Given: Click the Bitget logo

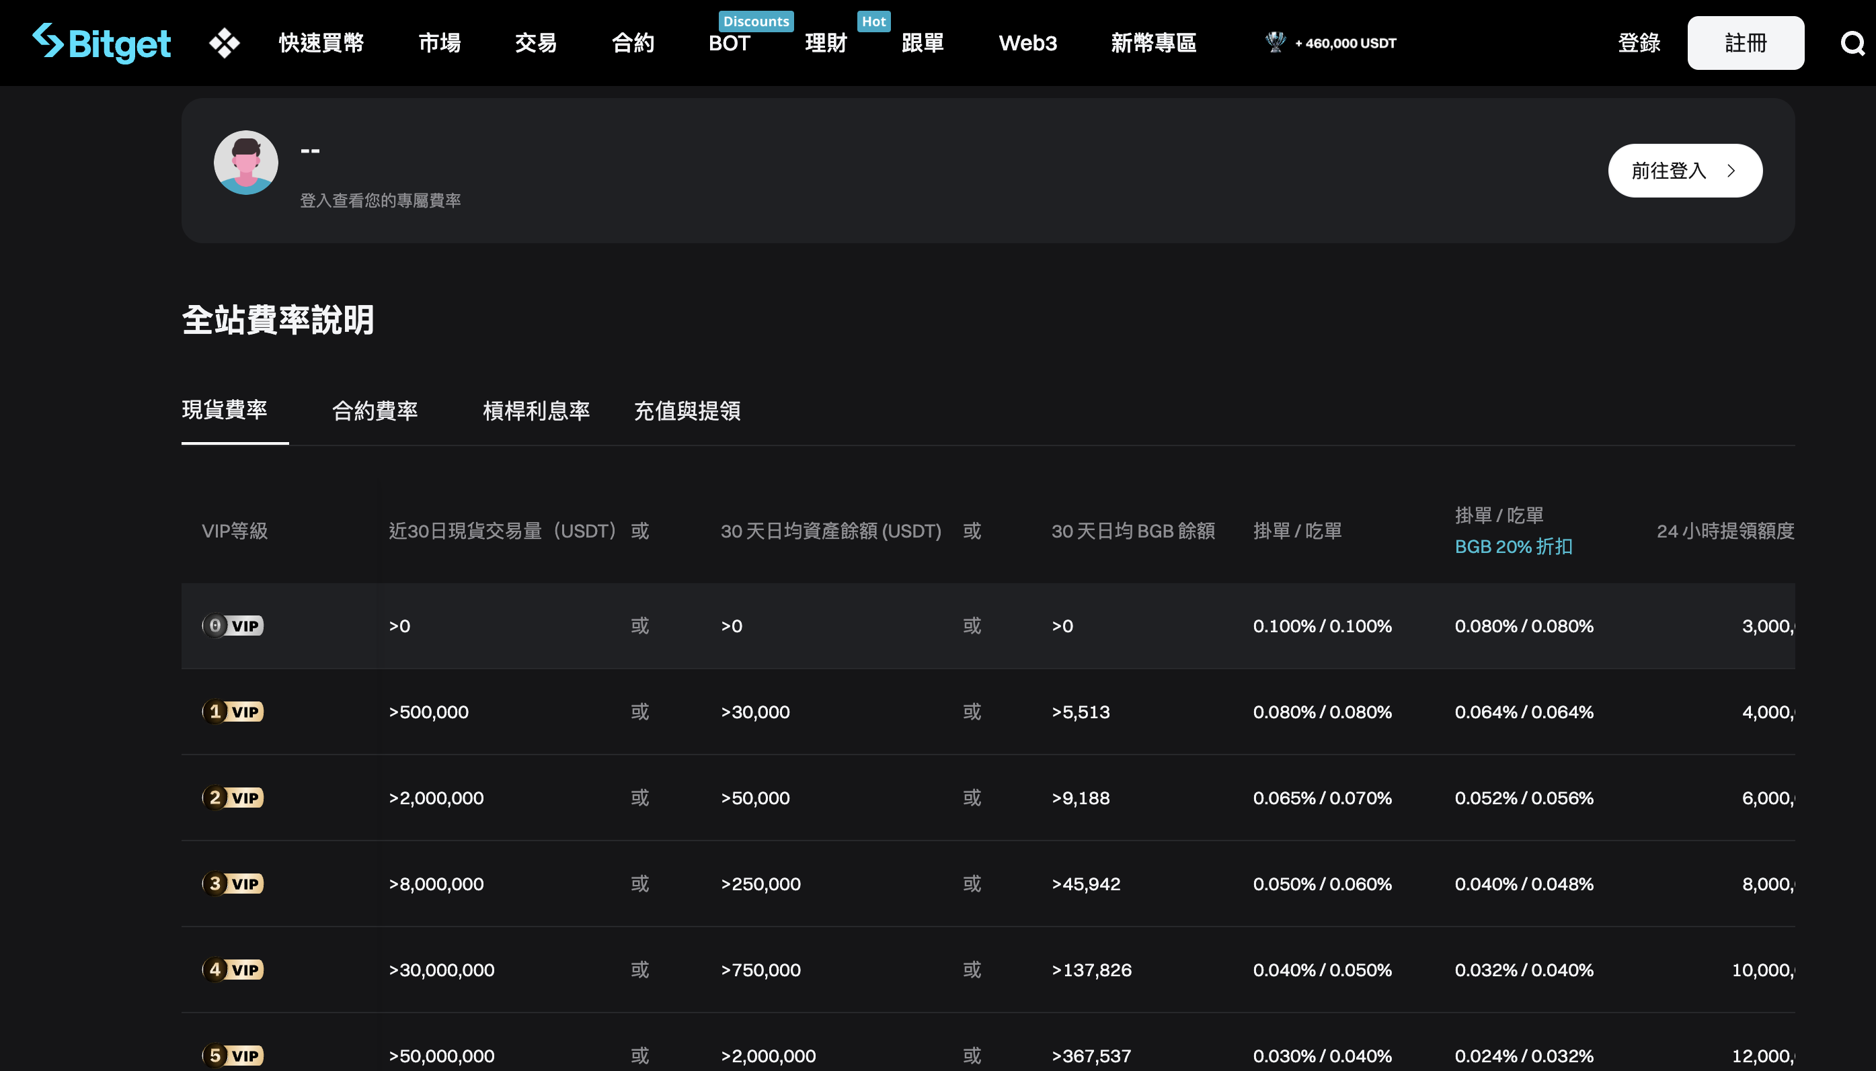Looking at the screenshot, I should click(x=101, y=42).
